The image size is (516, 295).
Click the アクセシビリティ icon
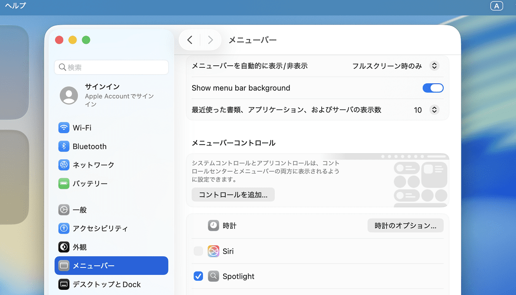(64, 228)
